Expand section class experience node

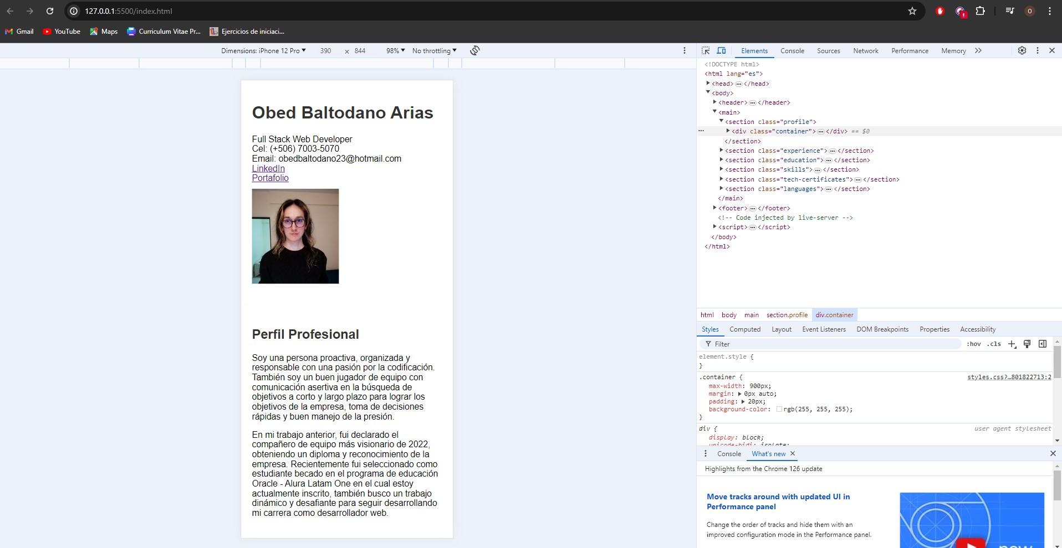pyautogui.click(x=721, y=150)
